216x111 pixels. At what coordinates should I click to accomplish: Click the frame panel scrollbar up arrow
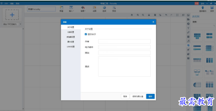point(23,29)
